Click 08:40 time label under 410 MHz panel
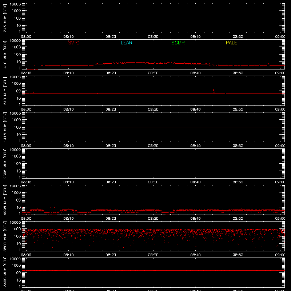291x291 pixels. coord(195,73)
